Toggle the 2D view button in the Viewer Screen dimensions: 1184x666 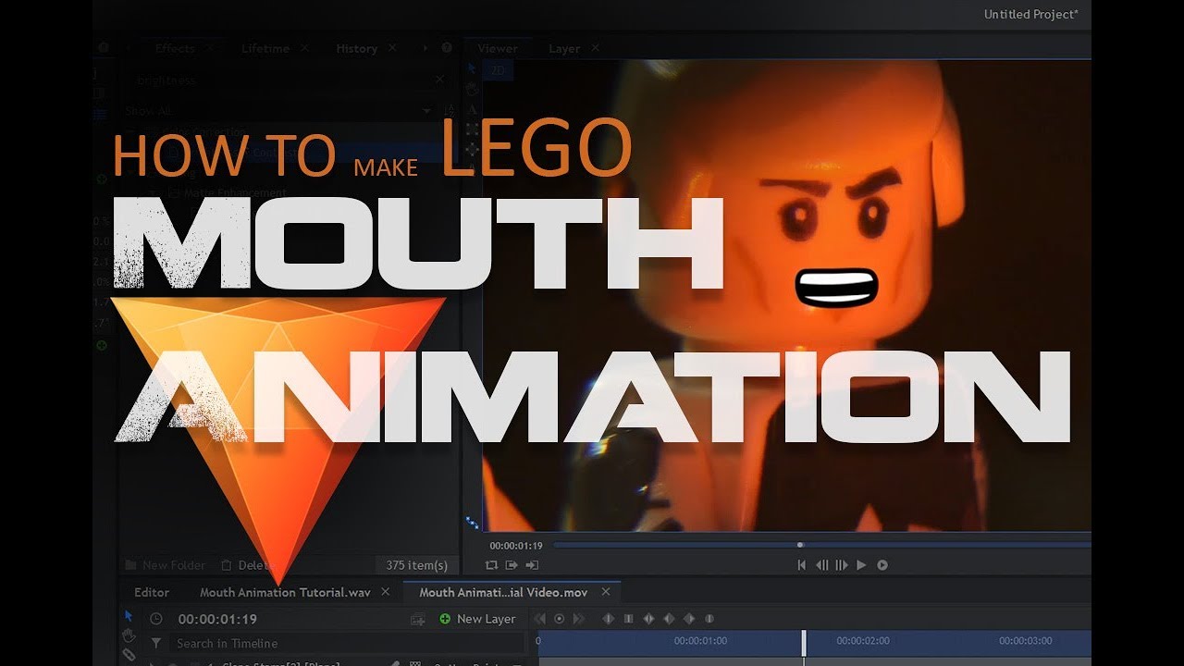[499, 70]
